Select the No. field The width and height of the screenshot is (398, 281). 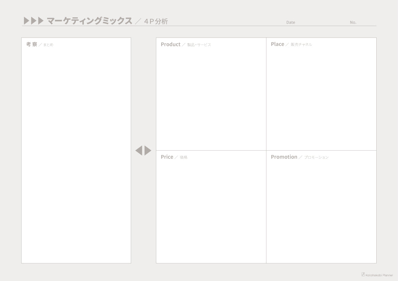pyautogui.click(x=363, y=22)
